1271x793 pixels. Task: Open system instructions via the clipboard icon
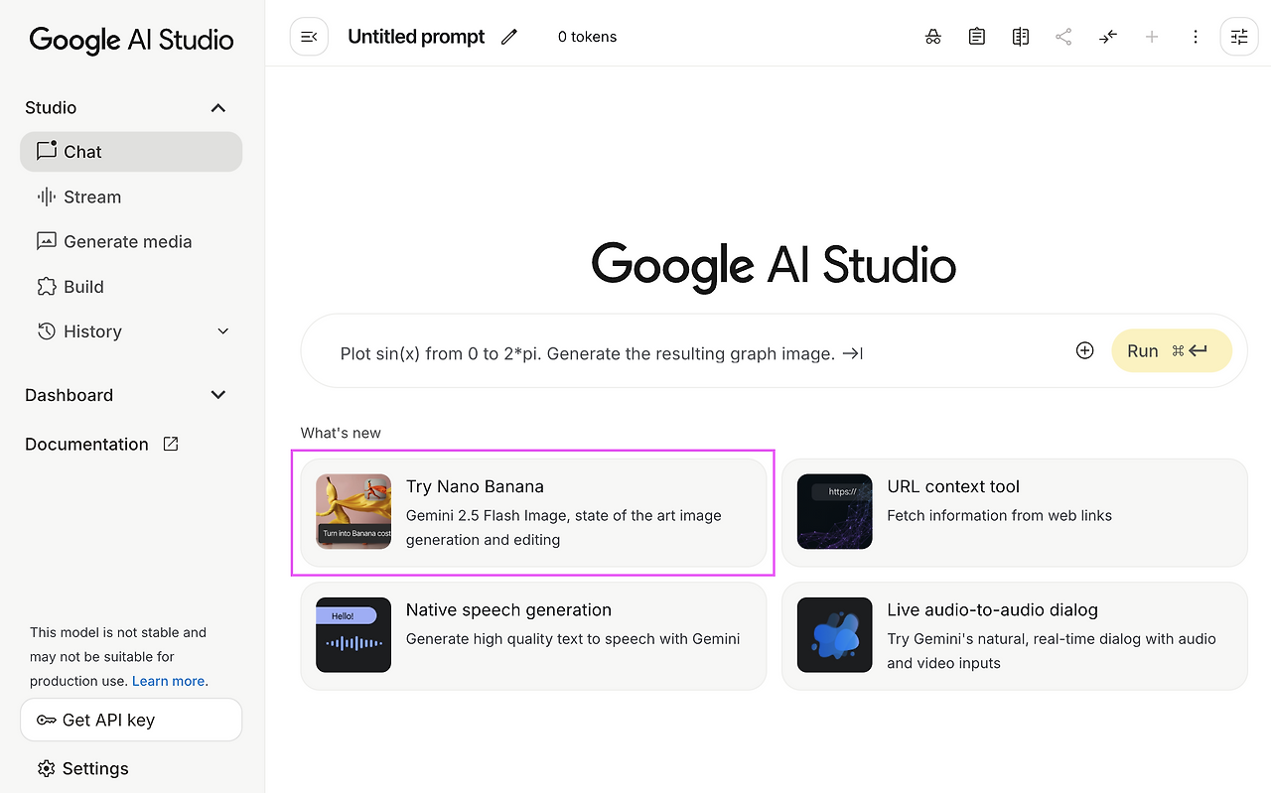[977, 37]
